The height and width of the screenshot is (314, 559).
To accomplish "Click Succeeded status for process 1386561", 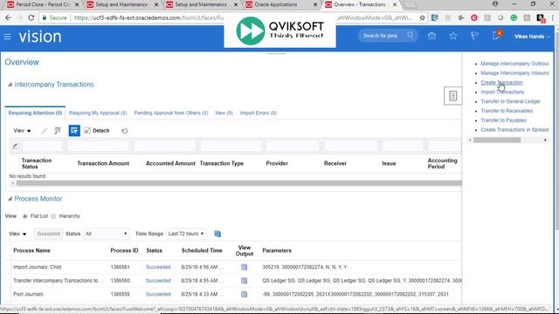I will [x=158, y=267].
